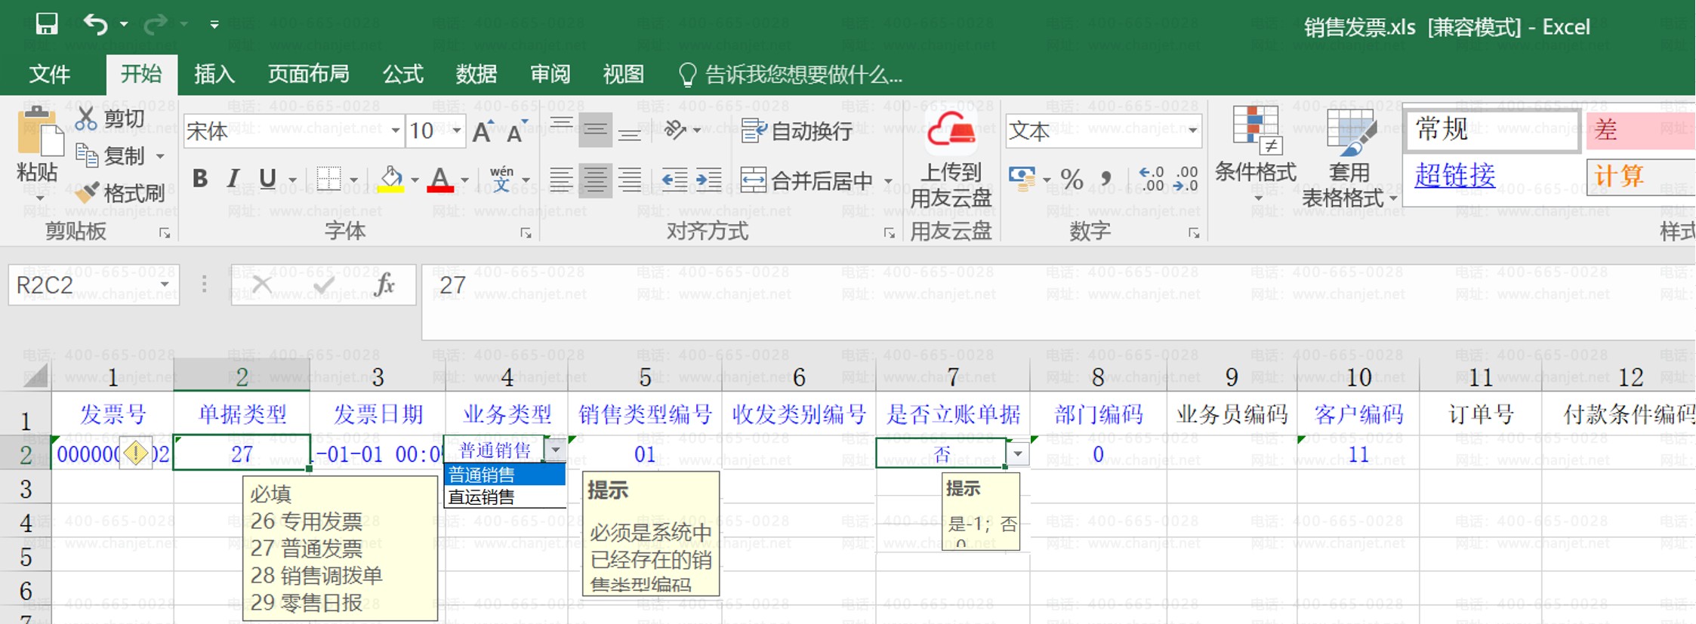Toggle Bold formatting

click(x=199, y=179)
